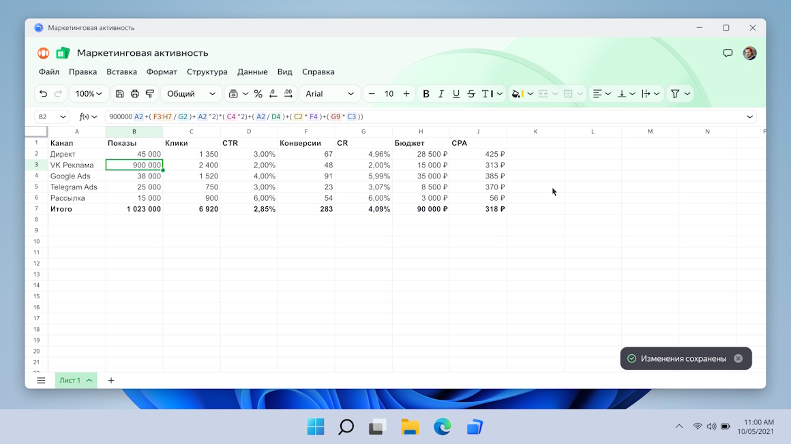Select the column B header
791x444 pixels.
[134, 131]
